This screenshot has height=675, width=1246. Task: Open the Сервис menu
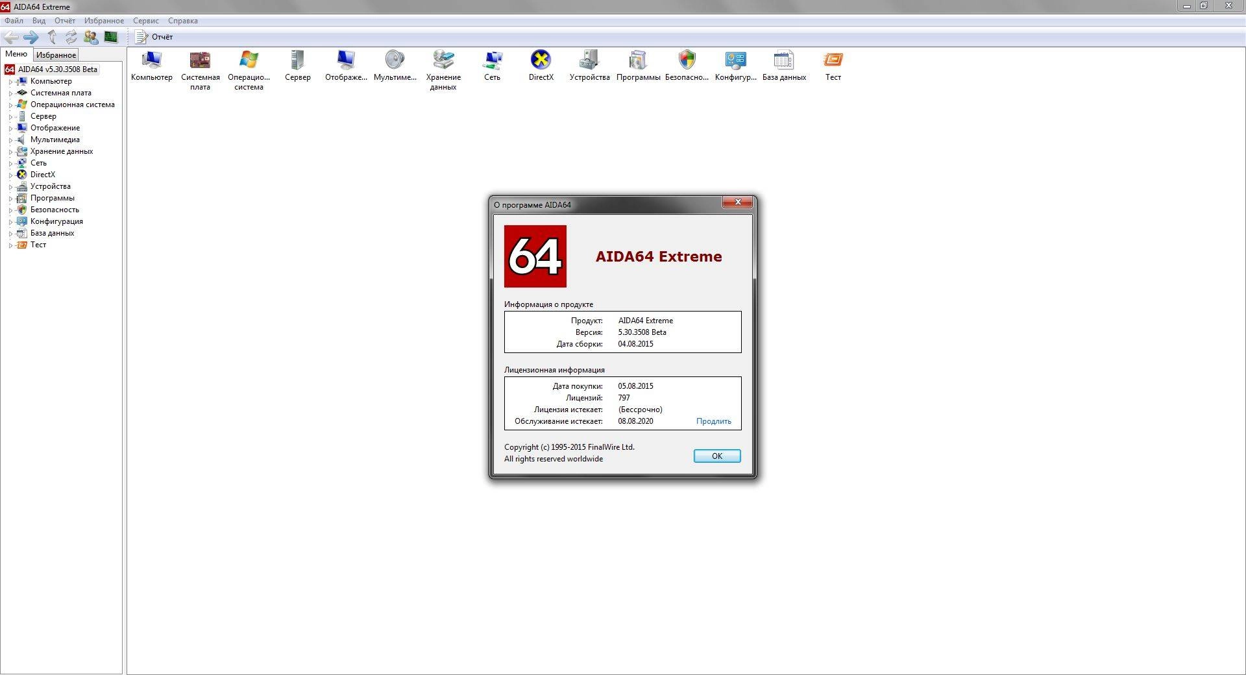[146, 21]
